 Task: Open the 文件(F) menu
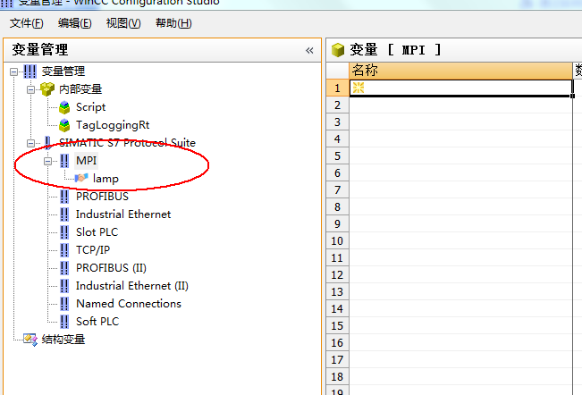point(26,22)
